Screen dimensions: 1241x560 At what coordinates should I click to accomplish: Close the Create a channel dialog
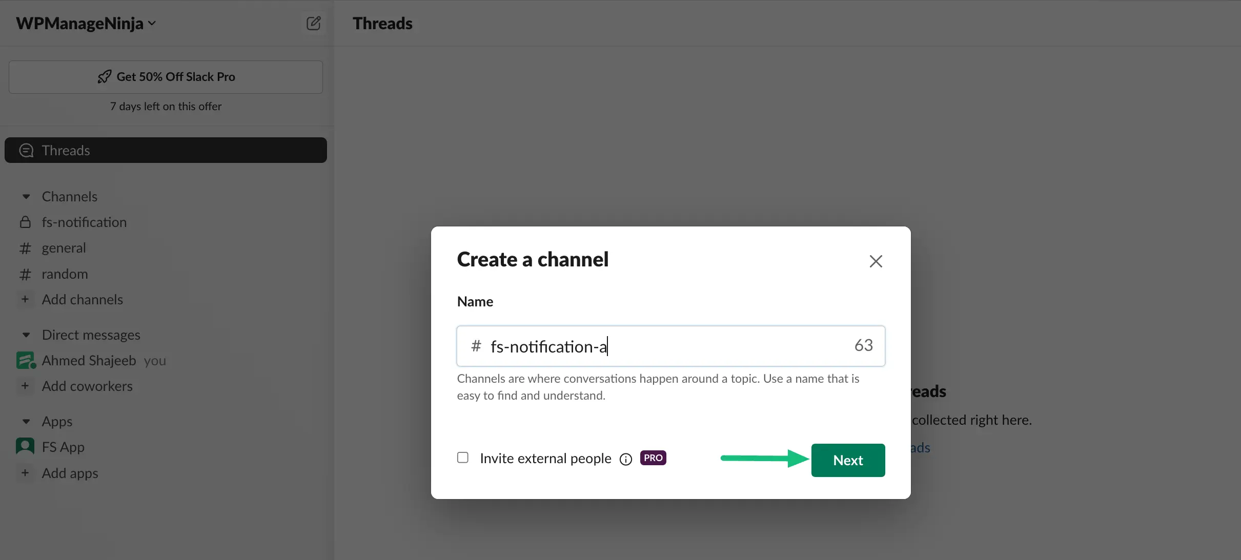point(876,261)
